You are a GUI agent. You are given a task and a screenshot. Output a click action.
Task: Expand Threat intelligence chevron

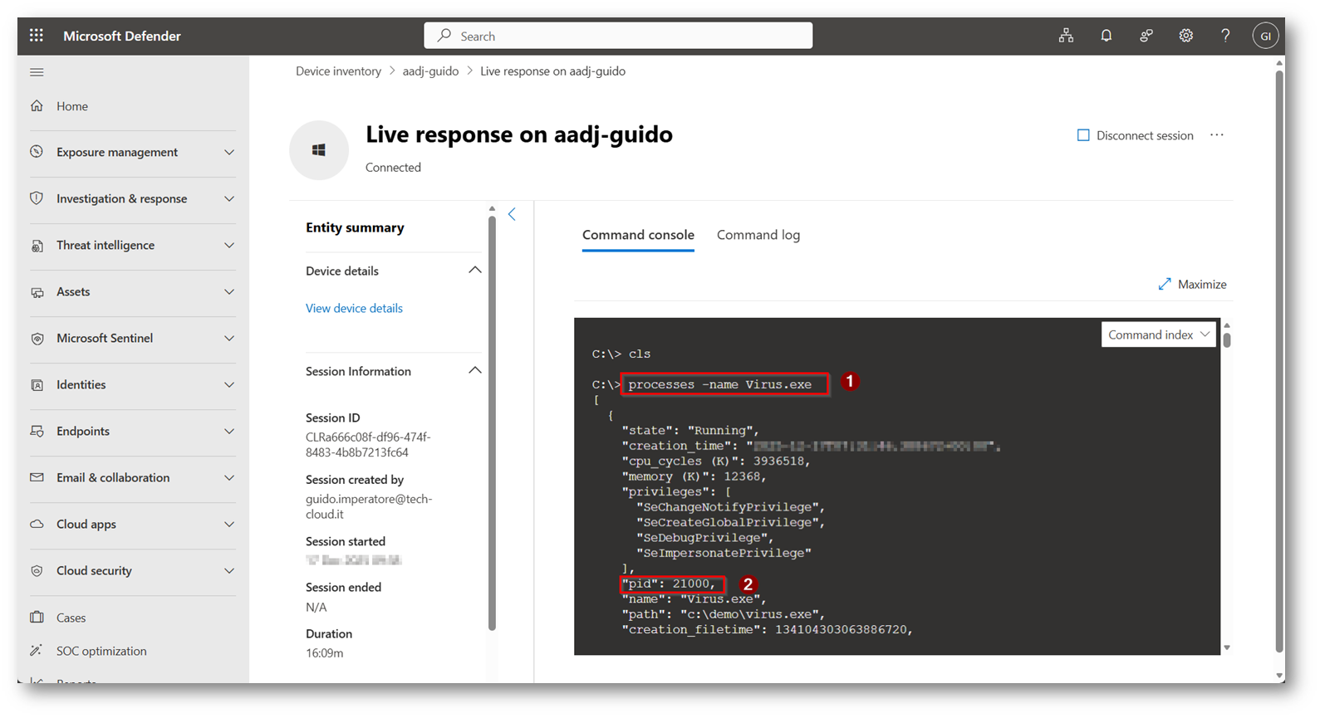click(229, 245)
